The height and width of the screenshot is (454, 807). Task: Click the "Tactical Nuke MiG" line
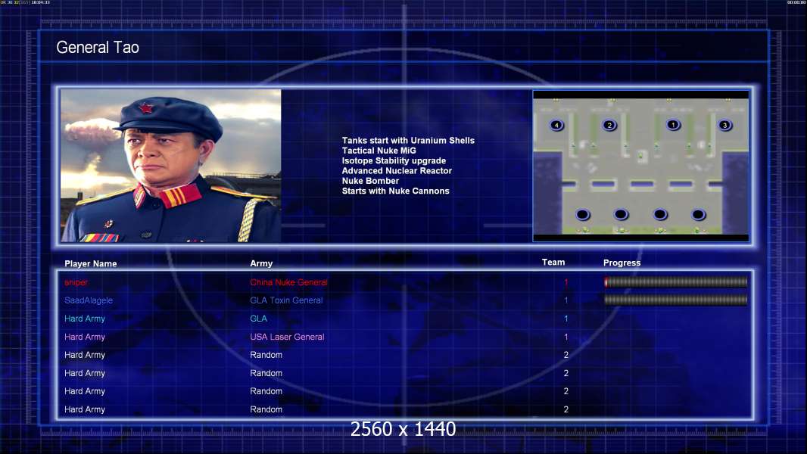click(379, 151)
